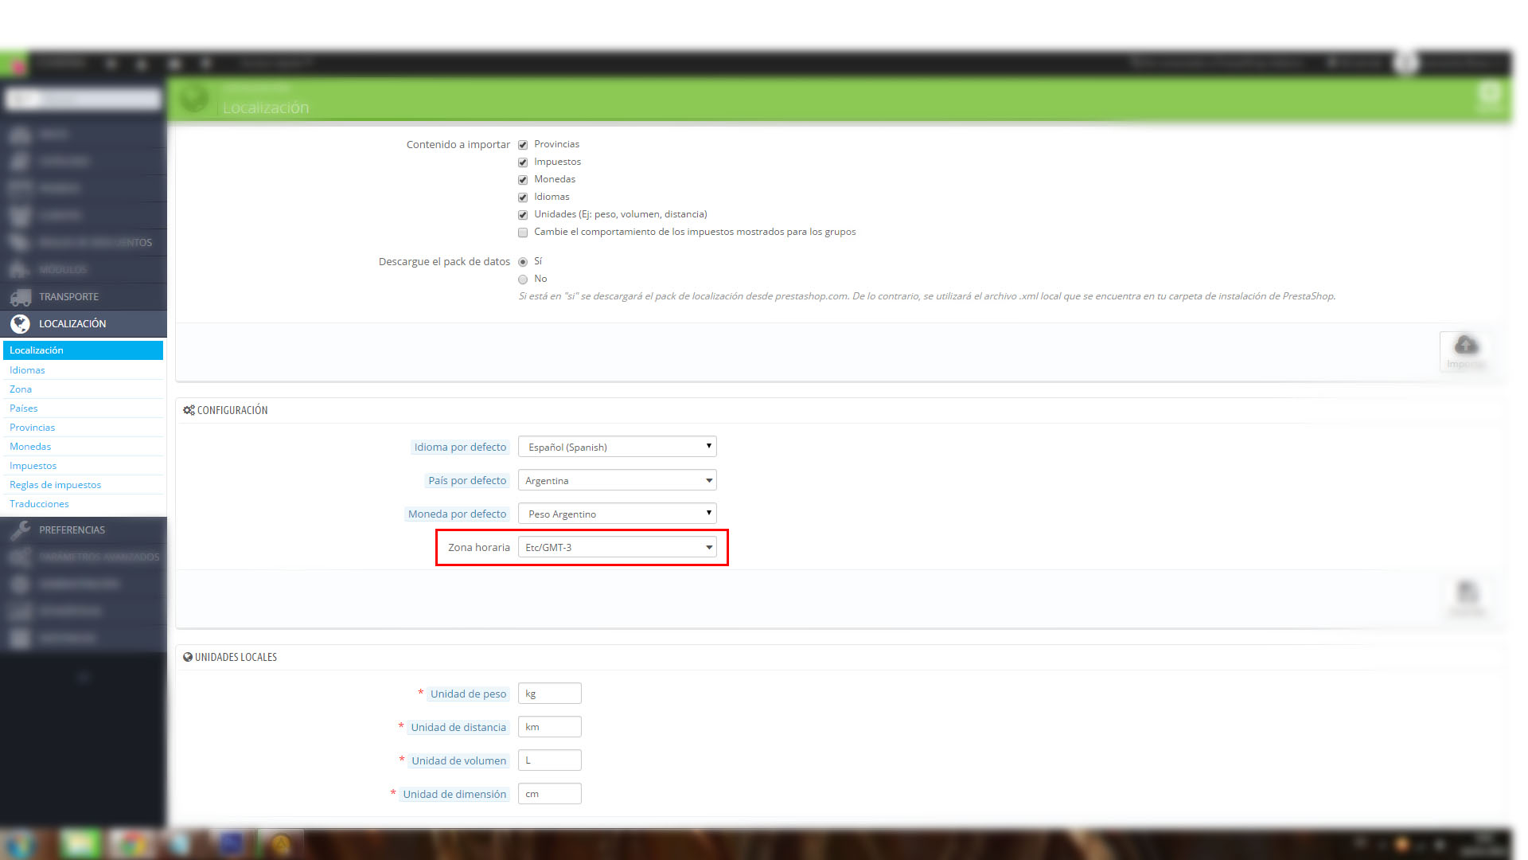Click the Unidades Locales globe icon heading
This screenshot has width=1528, height=860.
[x=188, y=657]
